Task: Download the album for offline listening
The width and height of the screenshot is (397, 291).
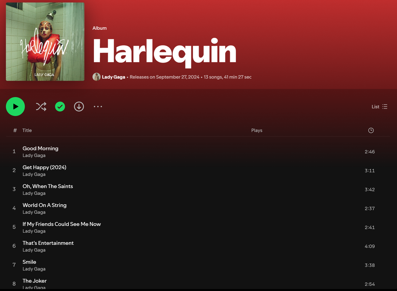Action: coord(79,107)
